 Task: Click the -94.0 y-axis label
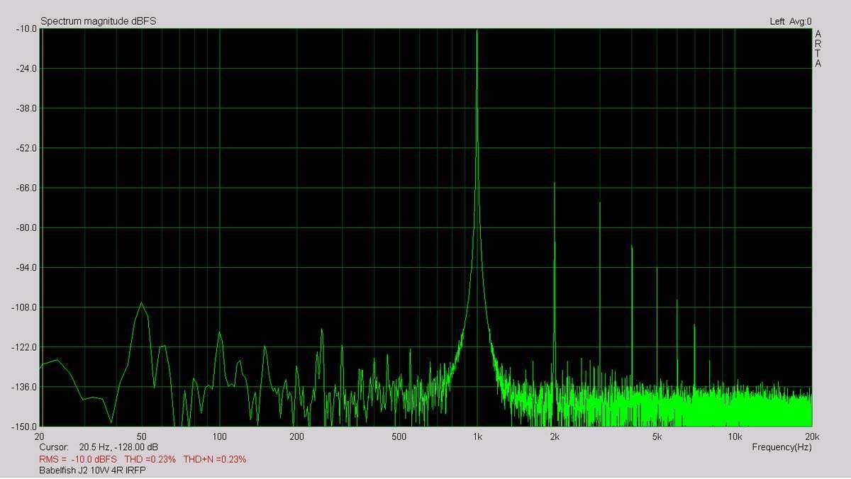tap(26, 268)
